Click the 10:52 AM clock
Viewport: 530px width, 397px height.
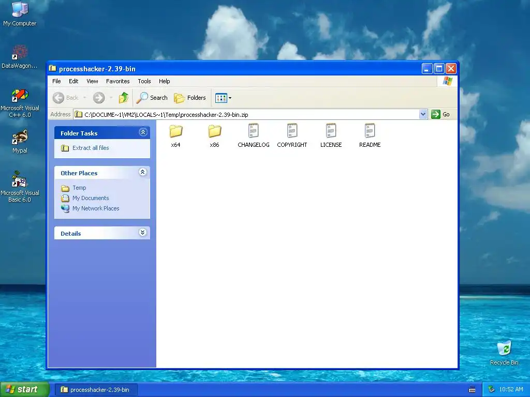pyautogui.click(x=511, y=390)
